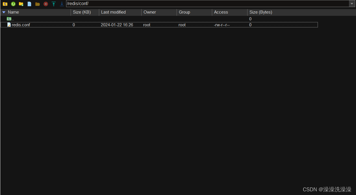Click parent row Size (Bytes) value 0
The width and height of the screenshot is (356, 195).
(250, 19)
